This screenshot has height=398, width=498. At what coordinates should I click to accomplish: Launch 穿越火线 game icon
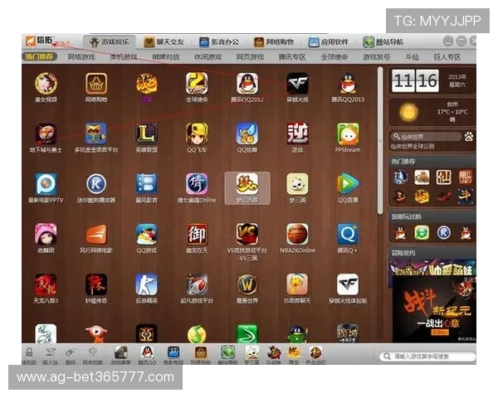point(297,83)
